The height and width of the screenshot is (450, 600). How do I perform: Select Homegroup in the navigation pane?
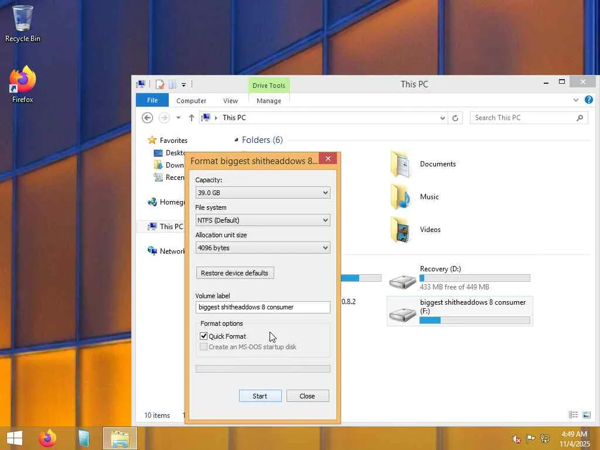pyautogui.click(x=166, y=202)
